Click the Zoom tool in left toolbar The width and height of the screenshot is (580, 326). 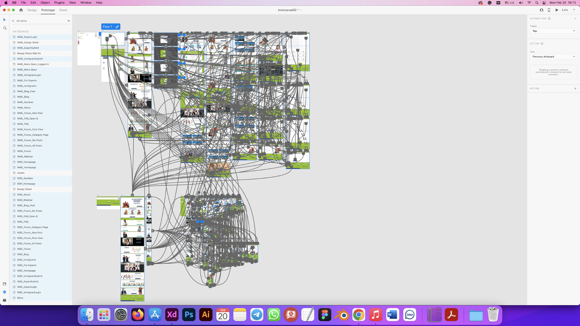coord(5,28)
